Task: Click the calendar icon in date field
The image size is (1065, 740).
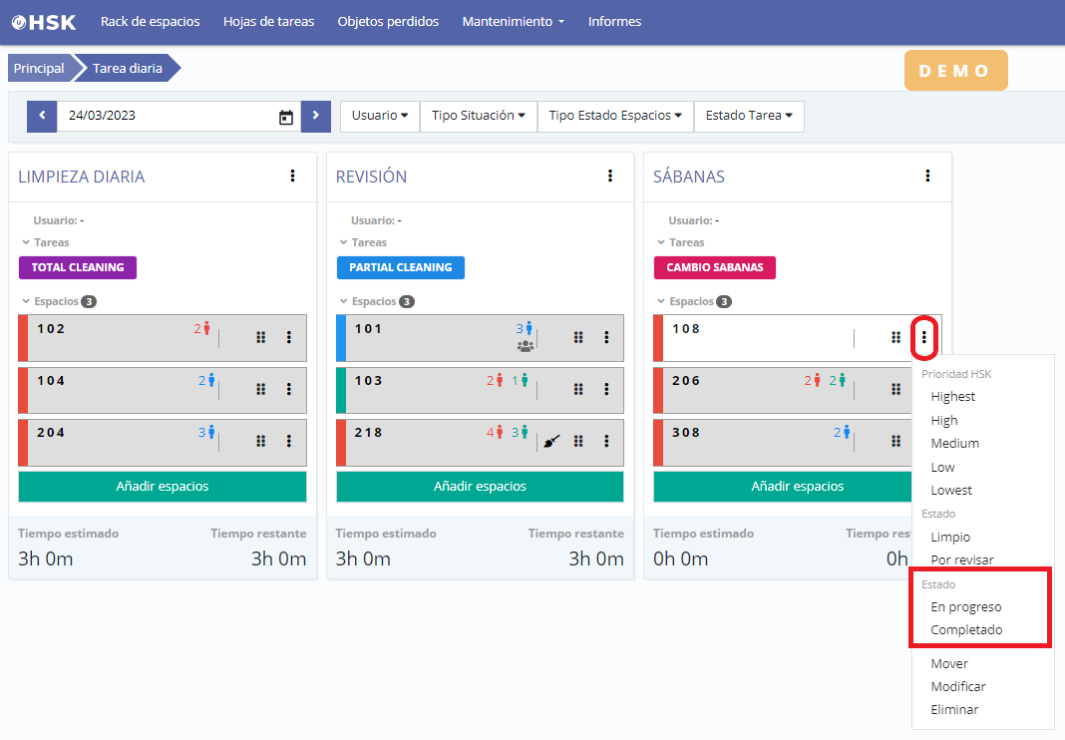Action: pyautogui.click(x=286, y=117)
